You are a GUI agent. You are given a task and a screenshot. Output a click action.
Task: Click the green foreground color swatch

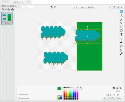coord(59,89)
